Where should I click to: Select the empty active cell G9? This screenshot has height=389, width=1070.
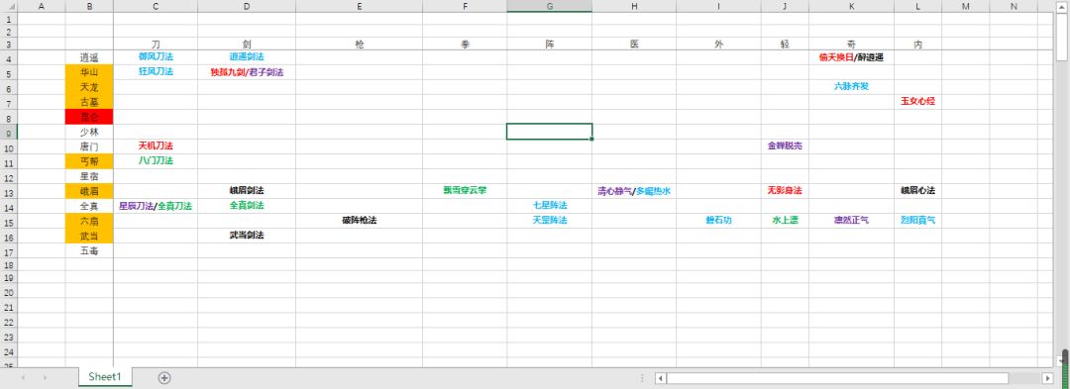pyautogui.click(x=549, y=132)
